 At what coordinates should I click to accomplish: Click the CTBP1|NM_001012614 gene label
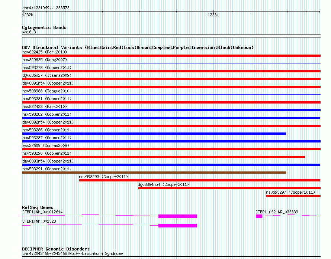coord(42,212)
